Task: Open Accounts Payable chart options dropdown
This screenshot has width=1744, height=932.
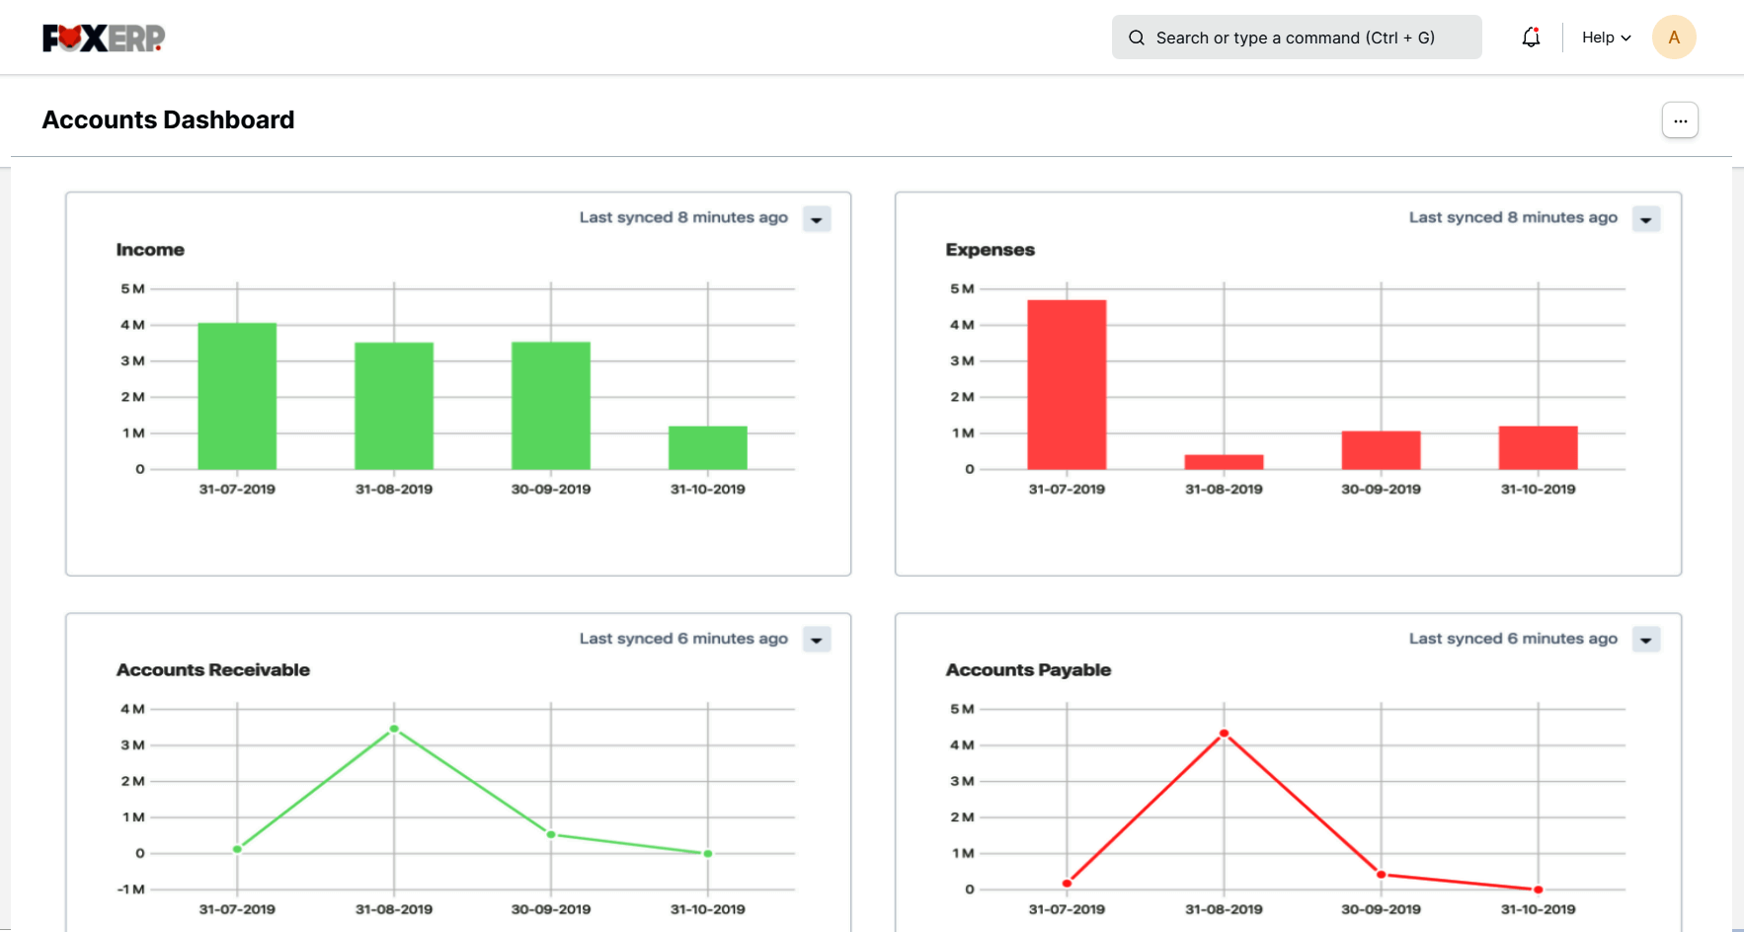Action: point(1646,640)
